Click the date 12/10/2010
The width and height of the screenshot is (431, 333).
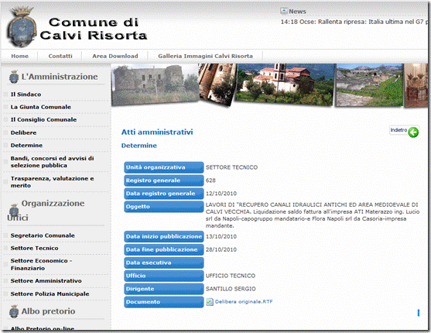click(x=221, y=194)
